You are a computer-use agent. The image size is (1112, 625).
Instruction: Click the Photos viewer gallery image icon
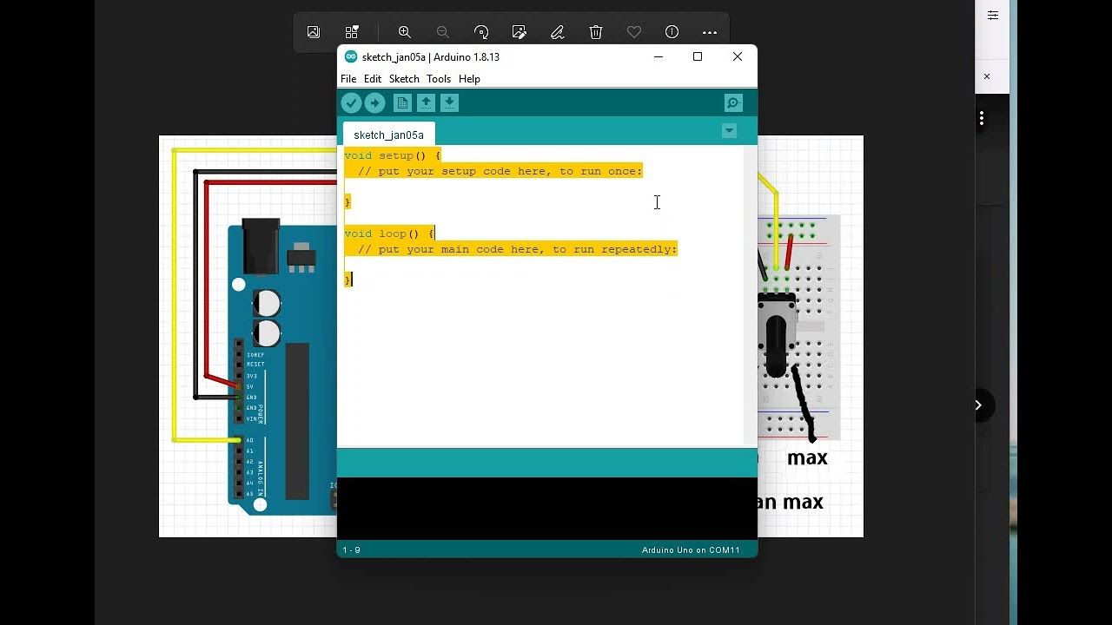click(314, 32)
